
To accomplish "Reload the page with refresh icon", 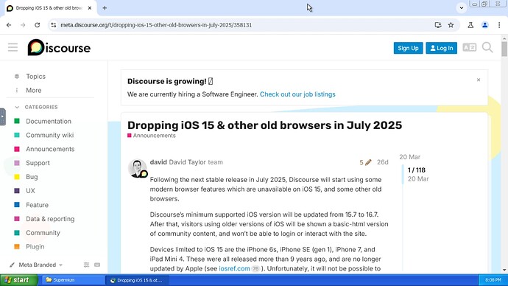I will (38, 25).
